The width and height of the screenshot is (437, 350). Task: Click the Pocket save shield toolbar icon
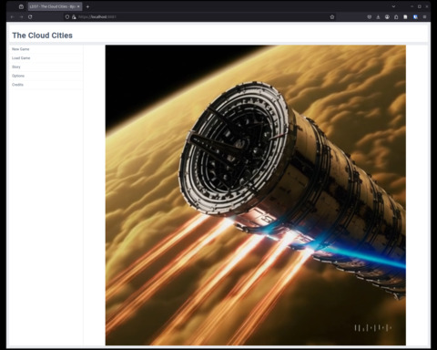(x=370, y=17)
